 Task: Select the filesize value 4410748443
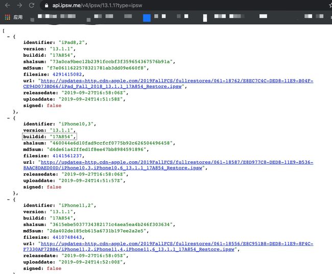67,237
